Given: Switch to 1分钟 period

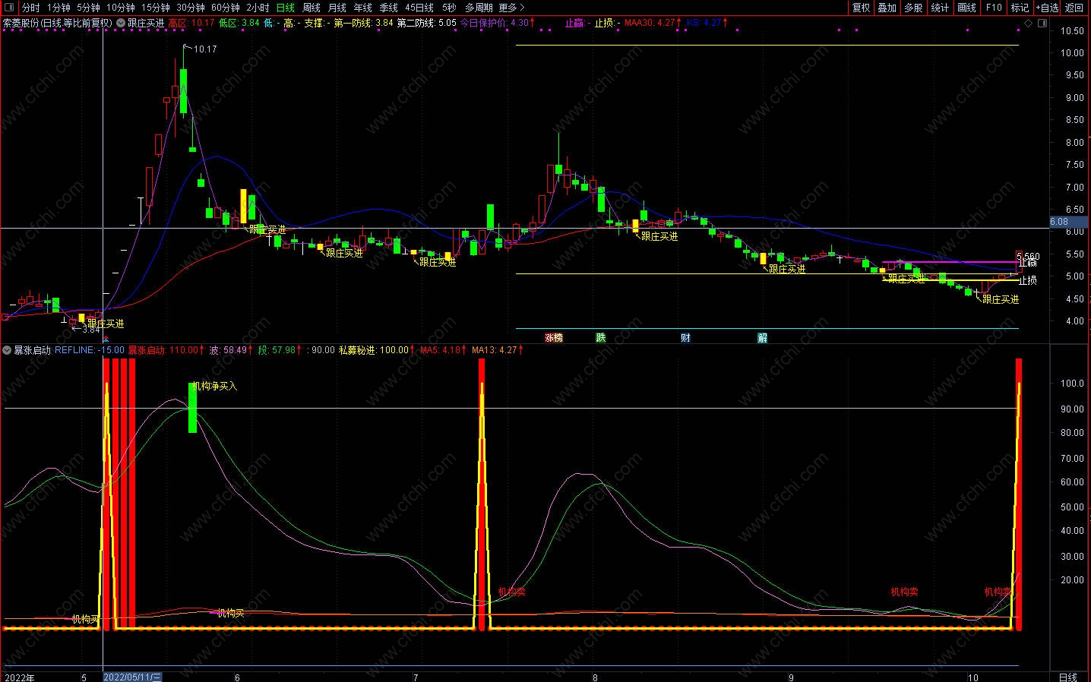Looking at the screenshot, I should click(59, 8).
